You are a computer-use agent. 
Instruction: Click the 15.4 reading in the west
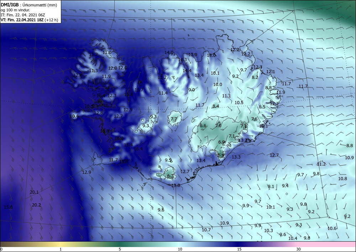point(128,145)
